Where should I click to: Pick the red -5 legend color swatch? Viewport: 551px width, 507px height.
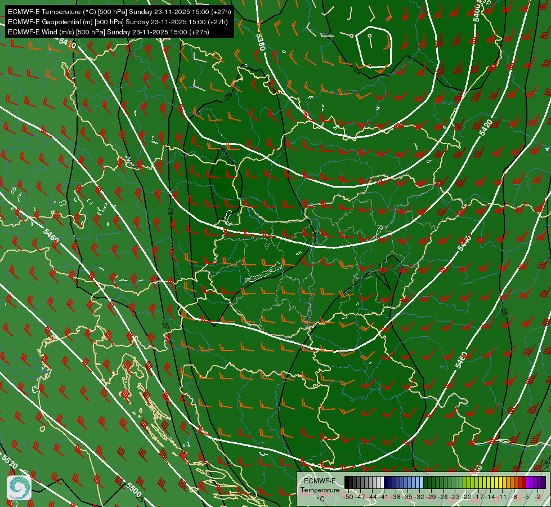(524, 482)
